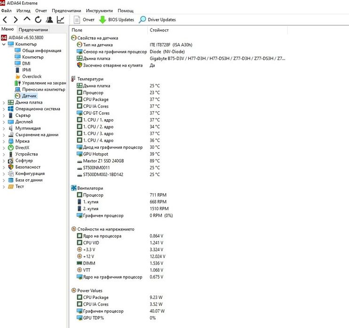The height and width of the screenshot is (328, 349).
Task: Click the 12.024 V value
Action: pyautogui.click(x=158, y=257)
